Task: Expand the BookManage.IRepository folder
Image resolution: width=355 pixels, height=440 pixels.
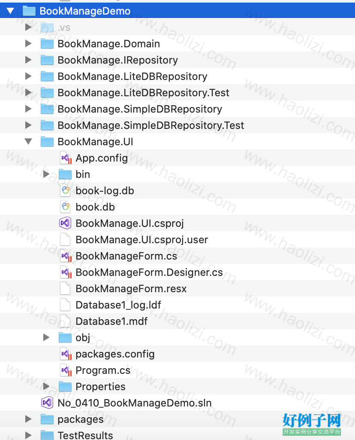Action: tap(28, 60)
